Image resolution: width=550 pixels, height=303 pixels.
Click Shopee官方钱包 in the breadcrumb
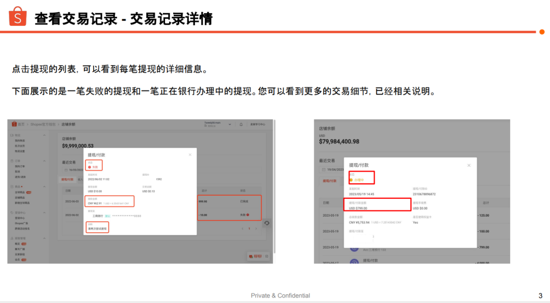(43, 124)
